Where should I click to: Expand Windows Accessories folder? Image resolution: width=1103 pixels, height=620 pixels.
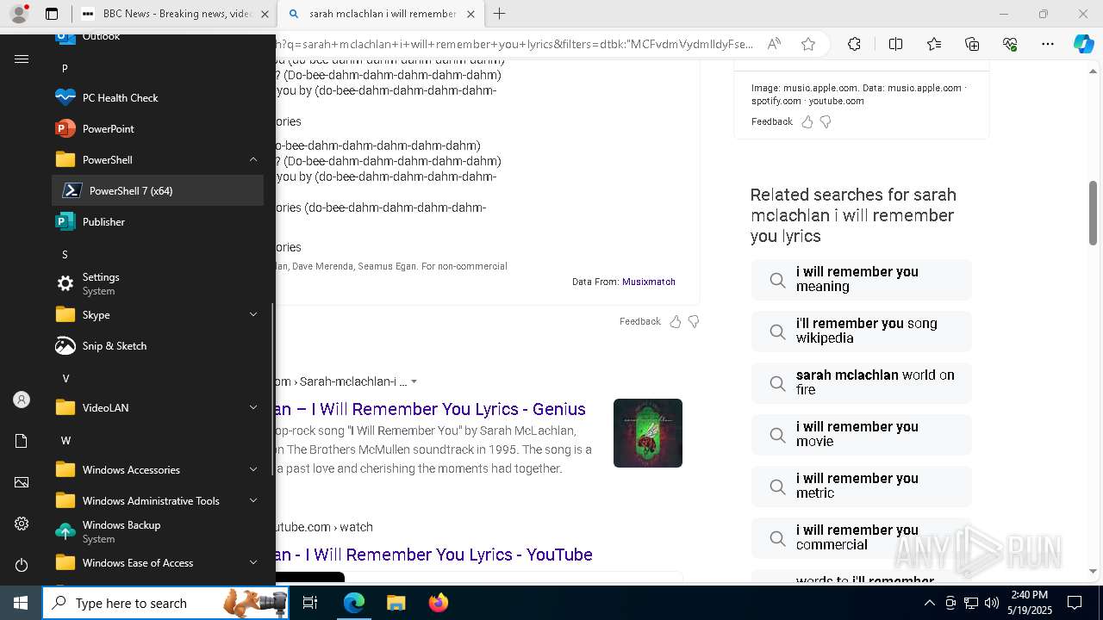click(158, 469)
